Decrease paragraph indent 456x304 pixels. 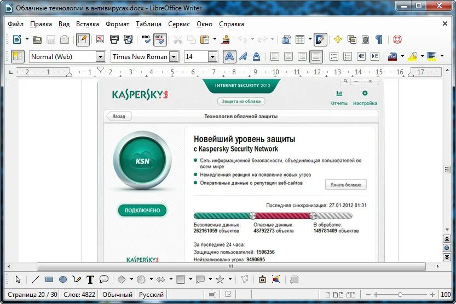[x=361, y=56]
